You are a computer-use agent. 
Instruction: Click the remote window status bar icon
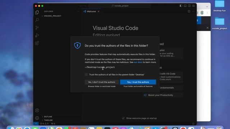36,124
